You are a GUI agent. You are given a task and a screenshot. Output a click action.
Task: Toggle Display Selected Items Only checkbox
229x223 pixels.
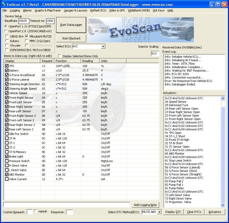coord(60,56)
